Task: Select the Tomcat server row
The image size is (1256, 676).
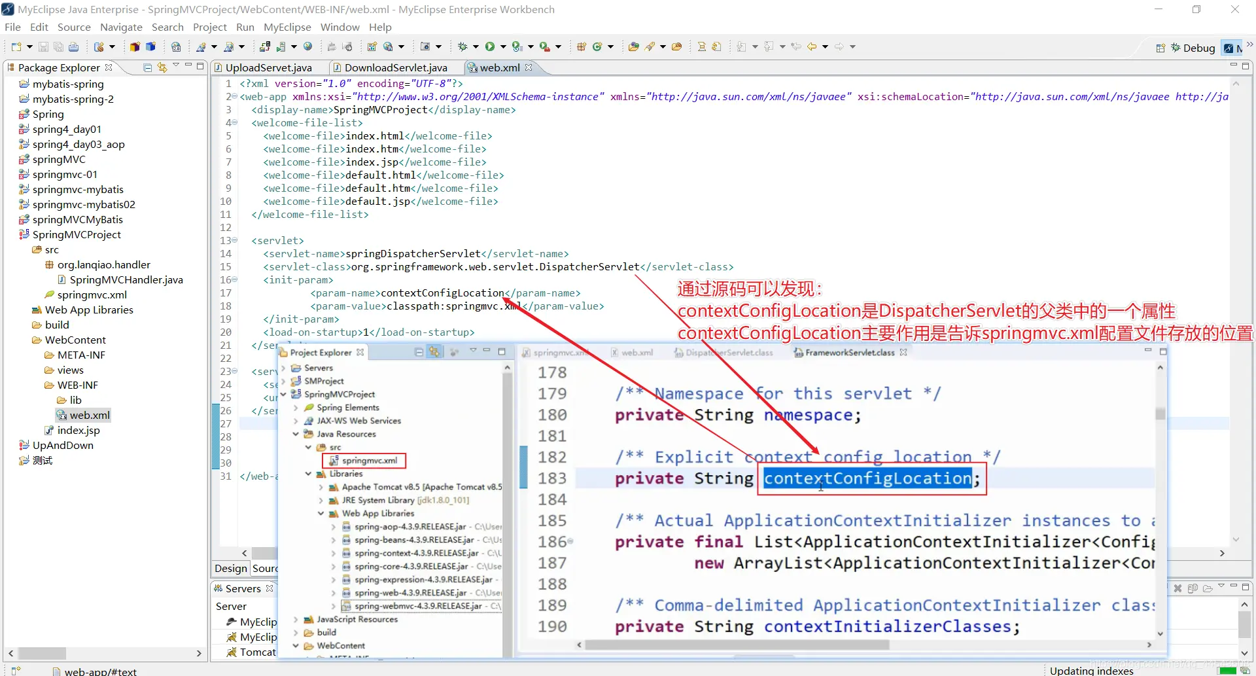Action: pos(252,652)
